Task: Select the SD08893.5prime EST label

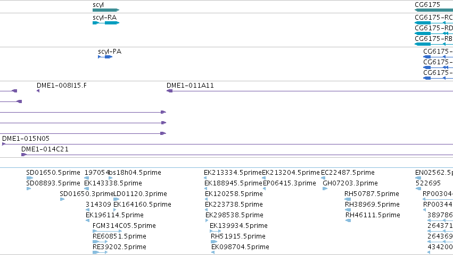Action: coord(53,183)
